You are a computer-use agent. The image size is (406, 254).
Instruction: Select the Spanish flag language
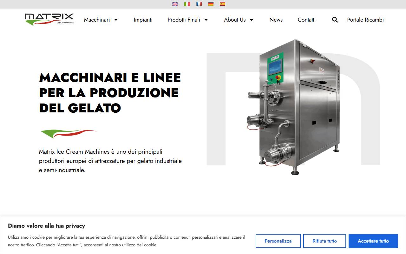(x=222, y=4)
